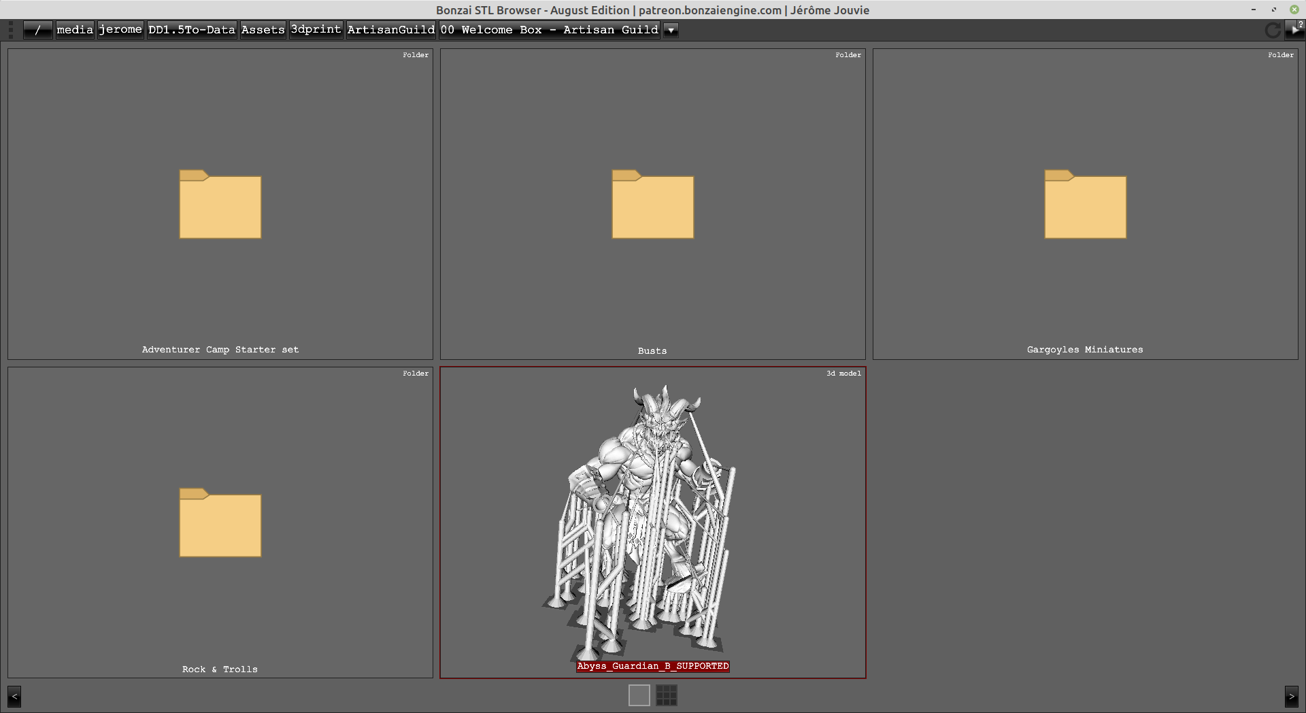Go to previous page with left arrow

14,697
